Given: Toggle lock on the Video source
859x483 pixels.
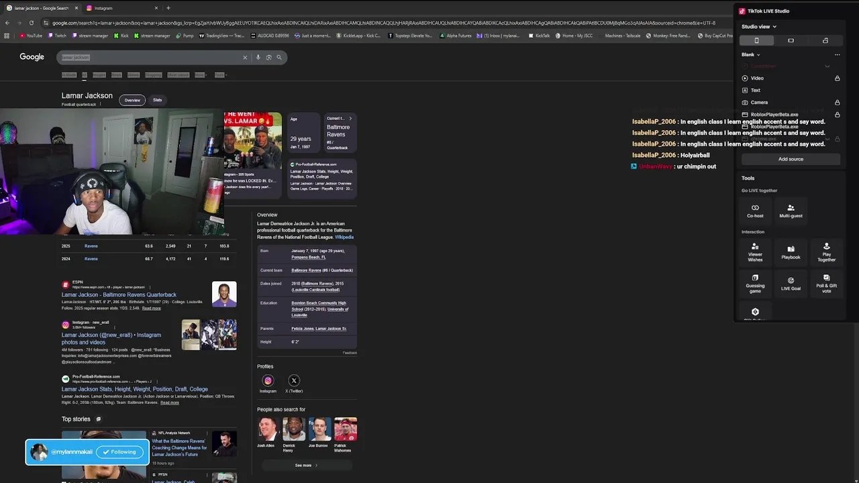Looking at the screenshot, I should pos(837,78).
